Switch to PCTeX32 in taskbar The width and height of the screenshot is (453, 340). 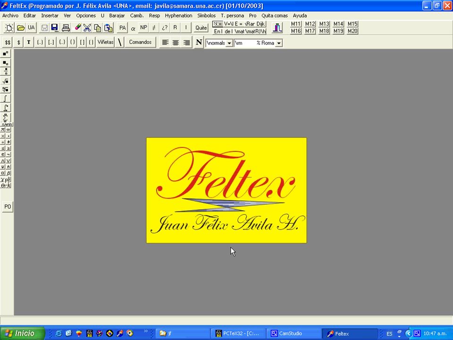(239, 333)
